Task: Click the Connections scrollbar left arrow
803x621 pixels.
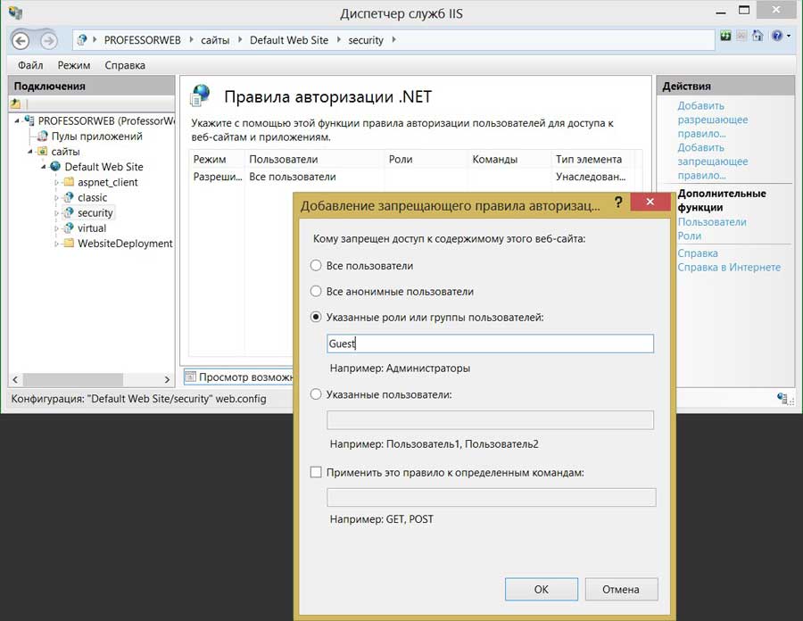Action: coord(15,379)
